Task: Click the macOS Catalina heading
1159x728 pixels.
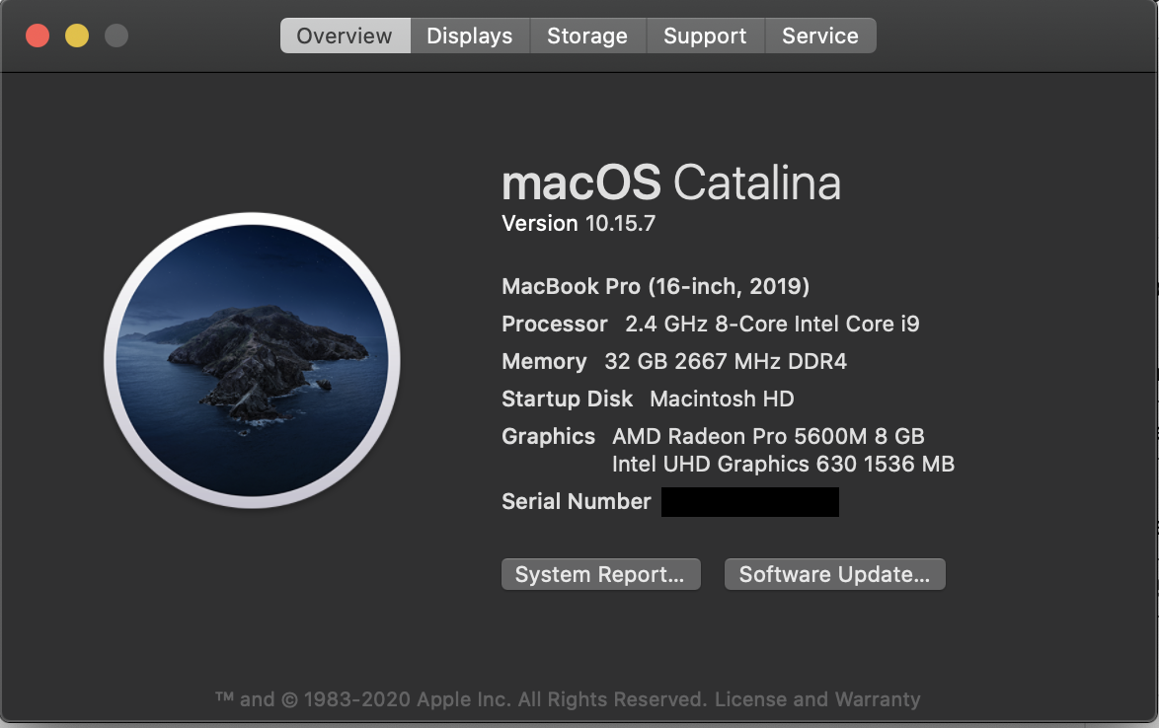Action: [x=671, y=183]
